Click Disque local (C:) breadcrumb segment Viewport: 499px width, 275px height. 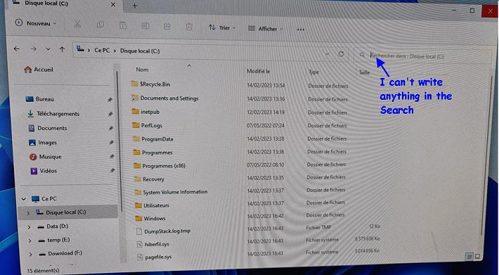click(x=140, y=51)
